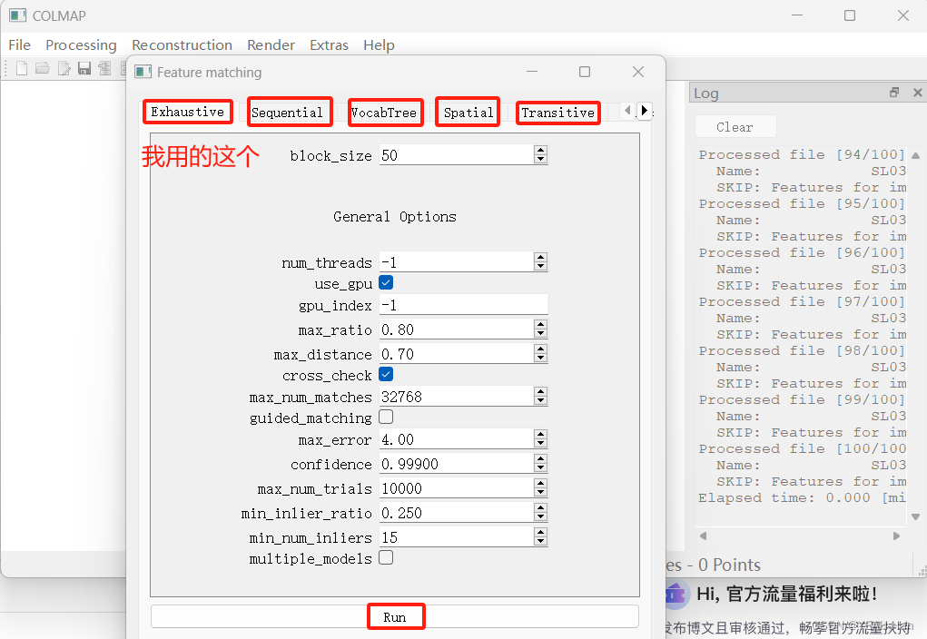Decrease max_error with the down arrow

tap(540, 443)
